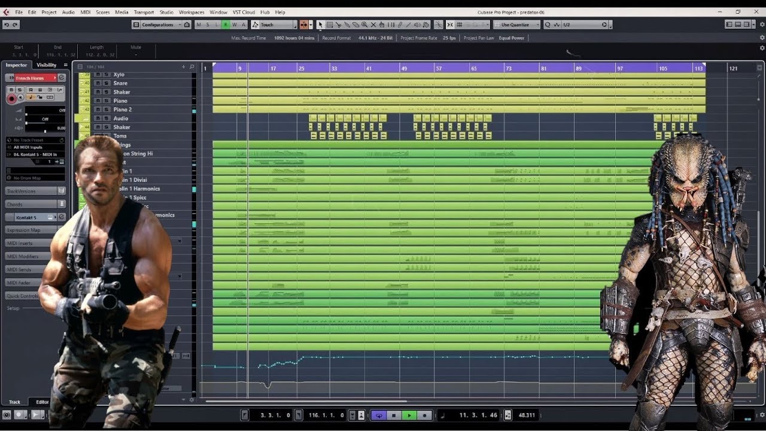Switch to the Visibility tab
Viewport: 766px width, 431px height.
tap(46, 65)
